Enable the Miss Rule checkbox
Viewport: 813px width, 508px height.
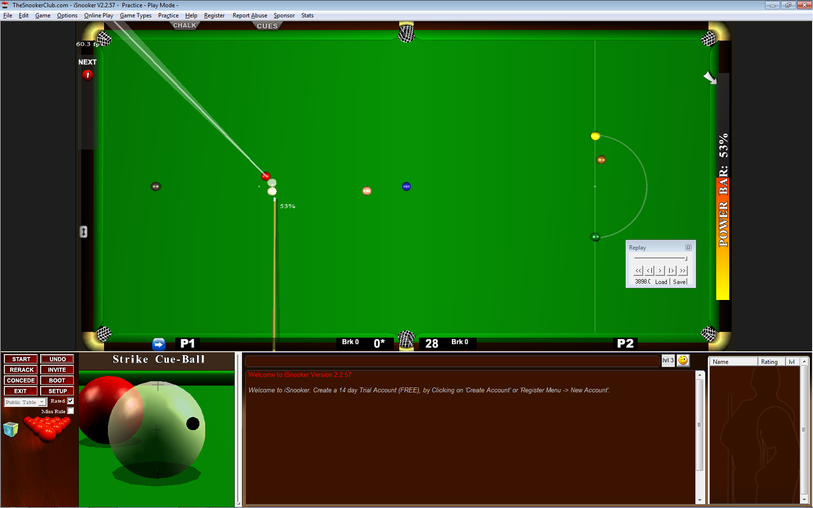point(71,411)
